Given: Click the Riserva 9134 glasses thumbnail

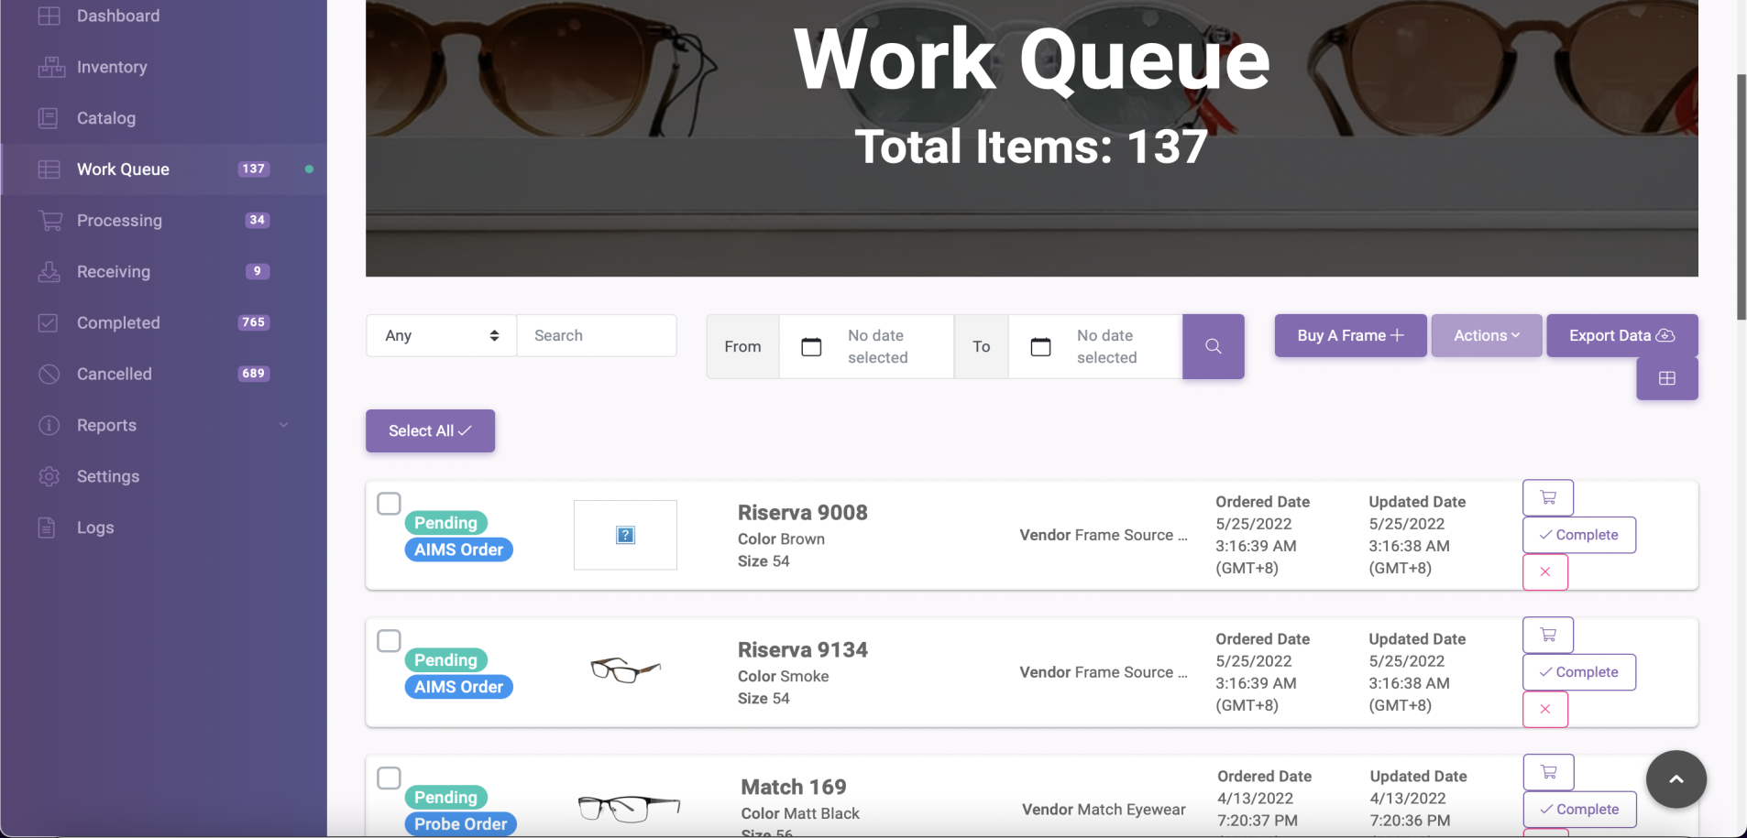Looking at the screenshot, I should point(625,670).
